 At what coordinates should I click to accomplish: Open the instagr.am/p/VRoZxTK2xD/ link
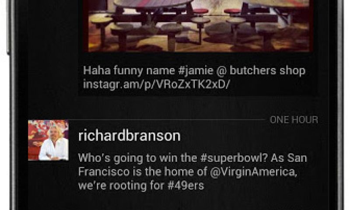point(156,84)
